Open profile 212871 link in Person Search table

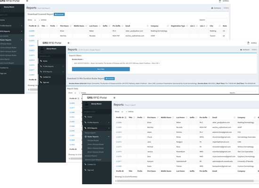coord(119,137)
